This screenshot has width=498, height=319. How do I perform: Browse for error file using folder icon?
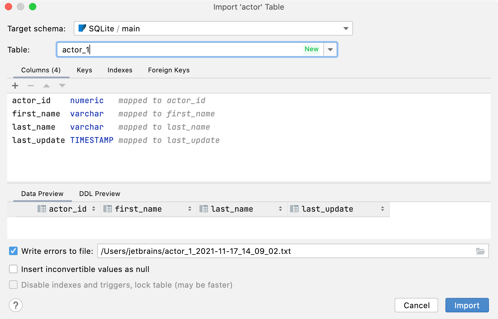(x=480, y=251)
